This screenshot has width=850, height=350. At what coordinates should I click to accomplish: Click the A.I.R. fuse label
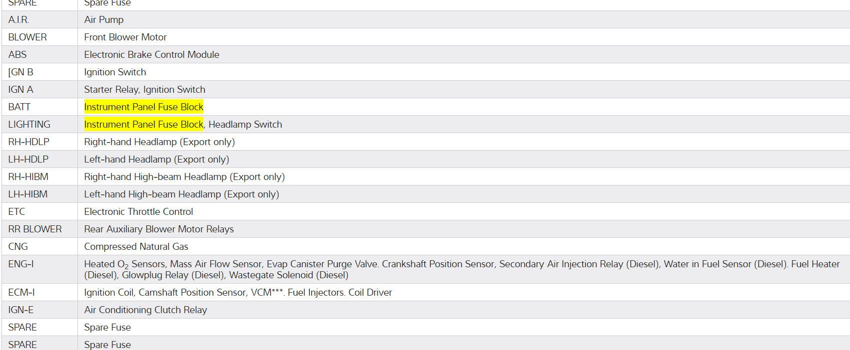(x=18, y=20)
